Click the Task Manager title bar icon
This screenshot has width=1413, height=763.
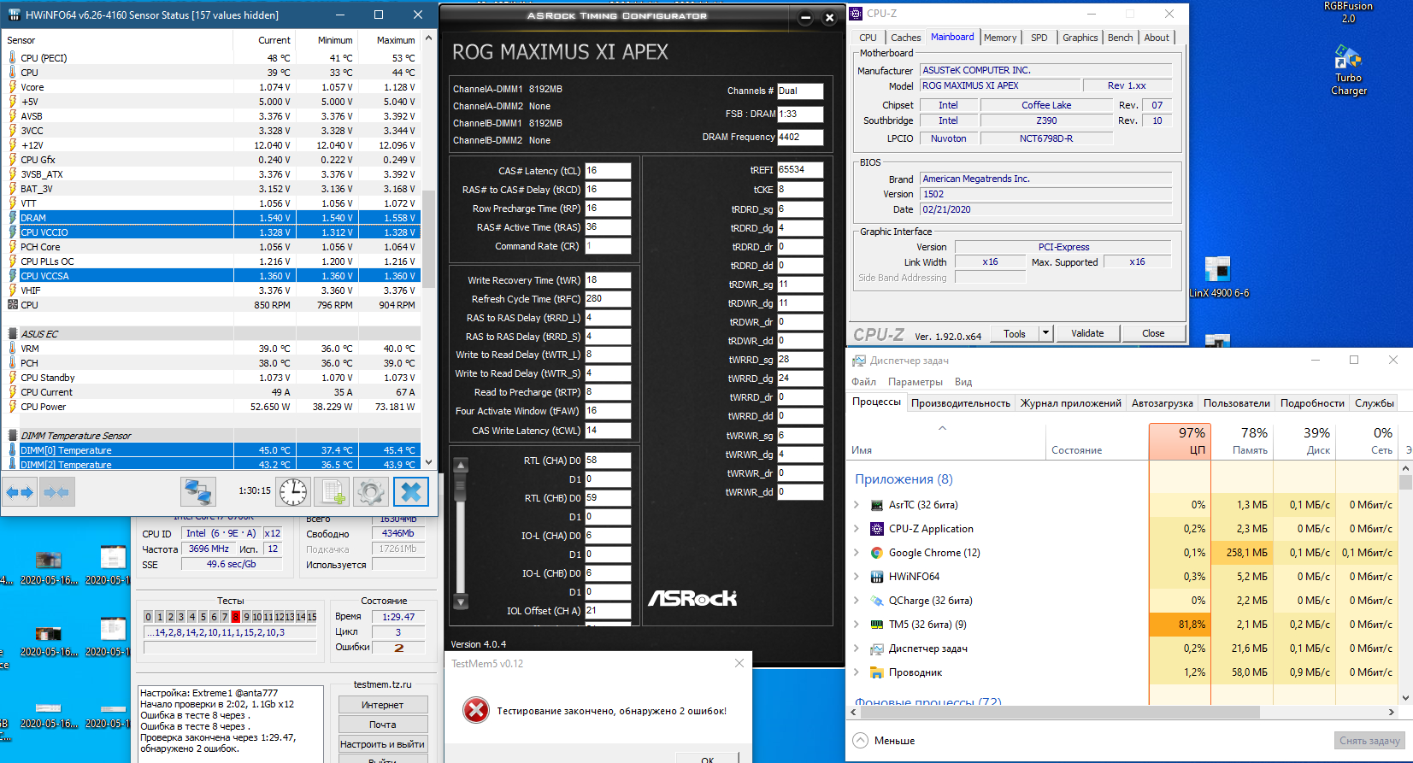(x=858, y=361)
